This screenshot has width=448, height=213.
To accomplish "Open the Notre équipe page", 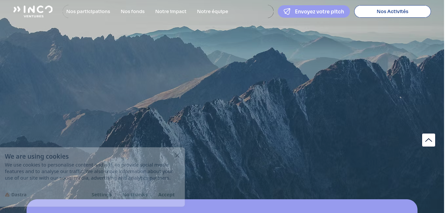I will click(x=213, y=11).
